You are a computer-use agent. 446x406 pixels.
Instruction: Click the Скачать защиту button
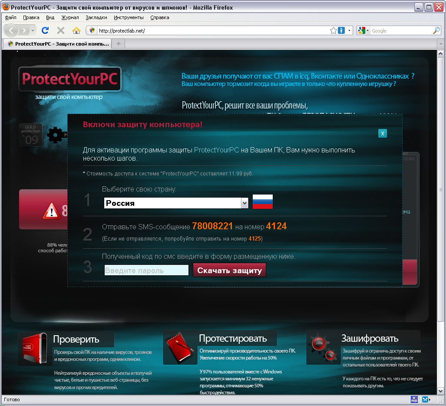tap(230, 270)
